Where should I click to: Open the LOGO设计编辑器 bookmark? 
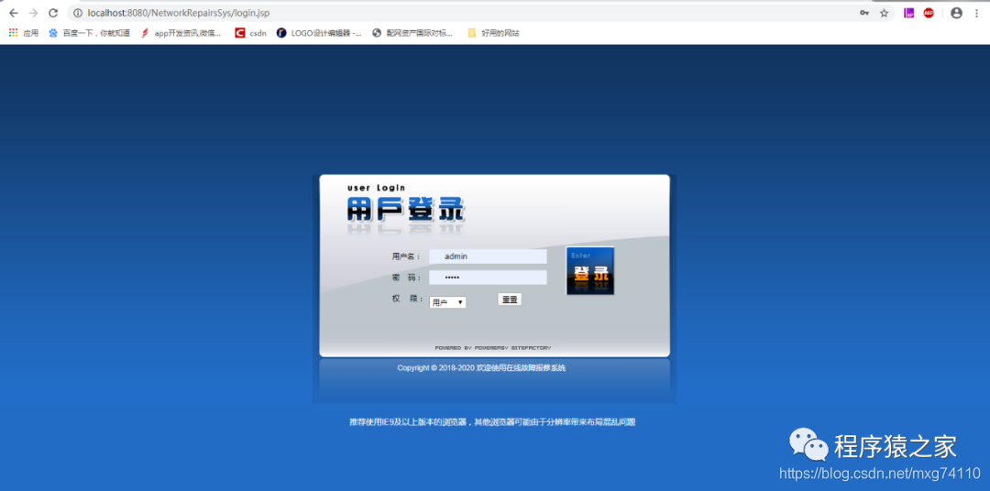(x=319, y=33)
